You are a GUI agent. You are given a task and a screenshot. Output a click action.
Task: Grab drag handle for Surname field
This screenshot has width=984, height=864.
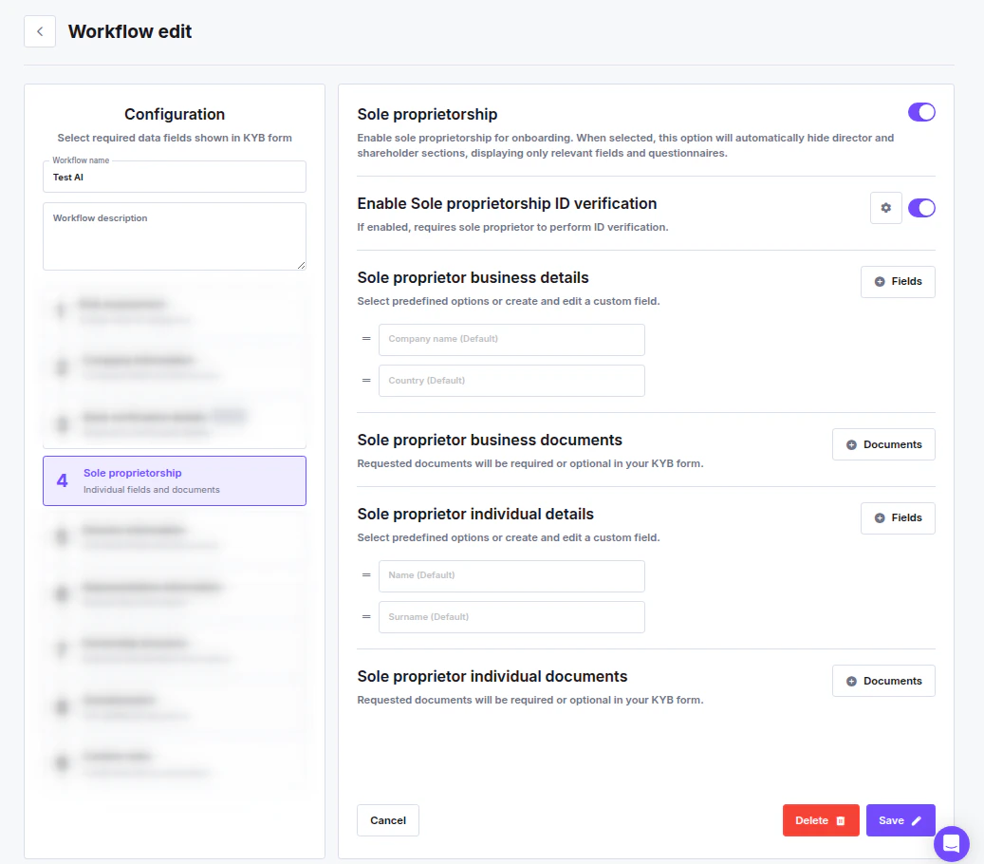click(x=366, y=617)
